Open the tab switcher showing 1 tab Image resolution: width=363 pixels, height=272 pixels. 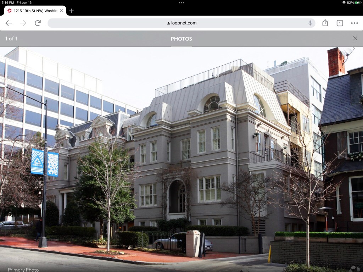[x=340, y=23]
